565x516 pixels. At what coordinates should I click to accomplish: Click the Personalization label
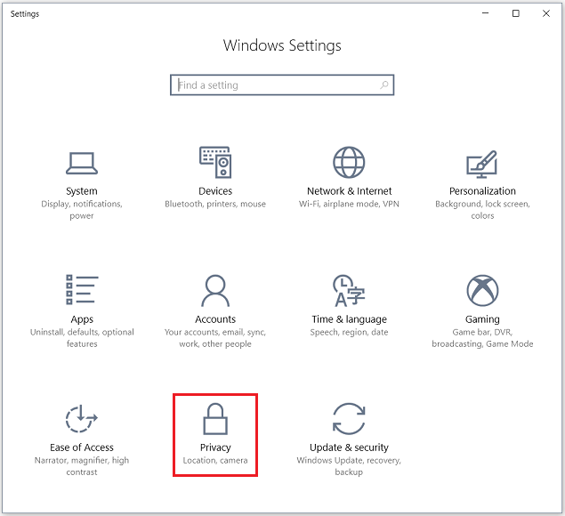click(x=482, y=191)
